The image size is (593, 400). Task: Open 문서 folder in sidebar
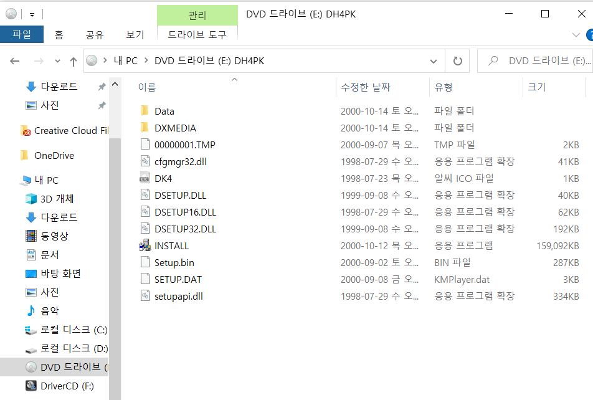tap(42, 255)
